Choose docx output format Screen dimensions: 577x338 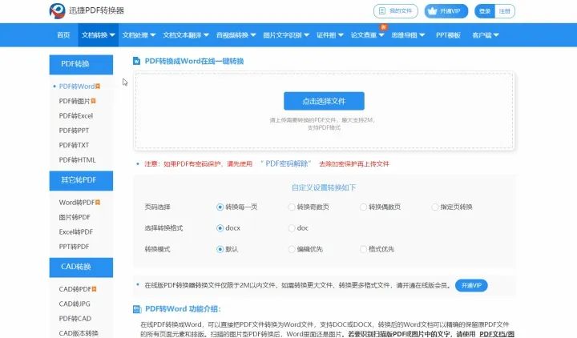tap(220, 228)
